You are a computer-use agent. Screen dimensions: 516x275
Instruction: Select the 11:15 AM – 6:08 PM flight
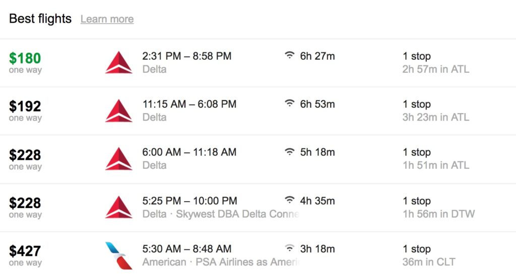point(189,105)
